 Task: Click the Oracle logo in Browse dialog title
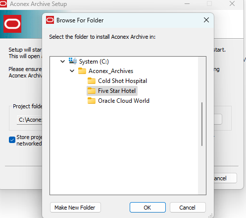pos(50,20)
